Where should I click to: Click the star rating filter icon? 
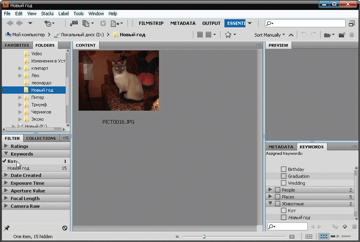[228, 35]
